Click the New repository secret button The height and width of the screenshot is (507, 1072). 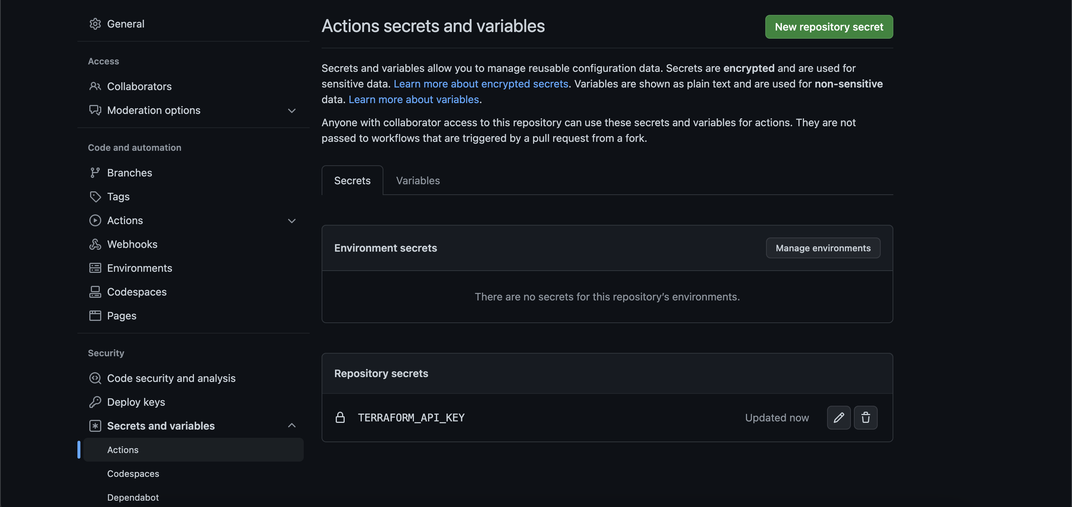pyautogui.click(x=829, y=27)
